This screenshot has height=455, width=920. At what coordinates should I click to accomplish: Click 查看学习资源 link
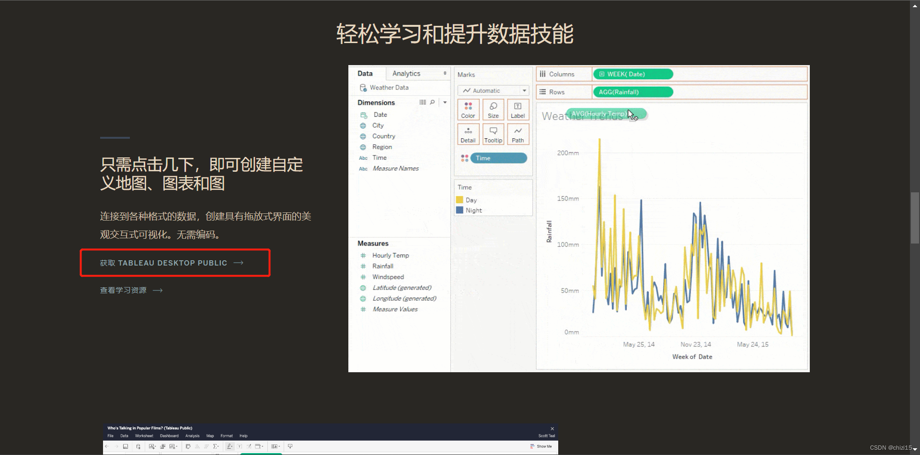tap(131, 290)
